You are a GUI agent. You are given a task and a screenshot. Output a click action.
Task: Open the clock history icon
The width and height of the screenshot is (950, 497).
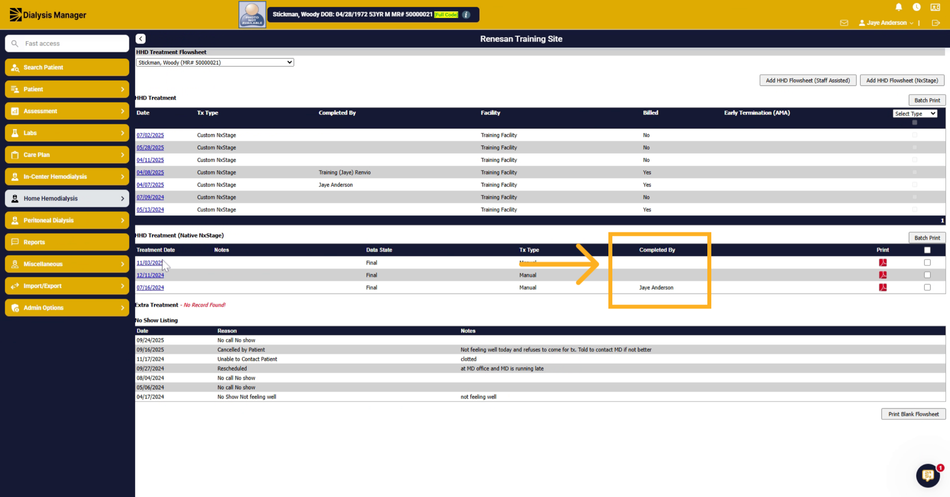[916, 7]
